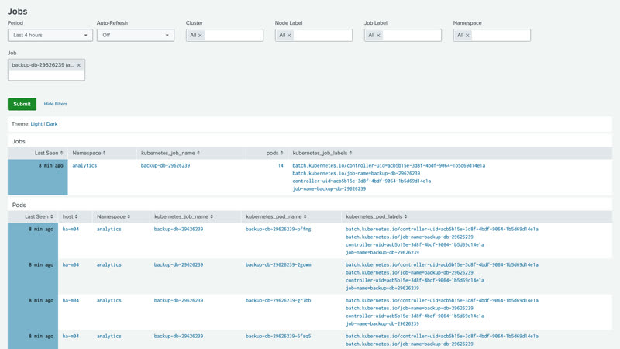This screenshot has height=349, width=620.
Task: Sort Pods table by kubernetes_job_name
Action: (184, 217)
